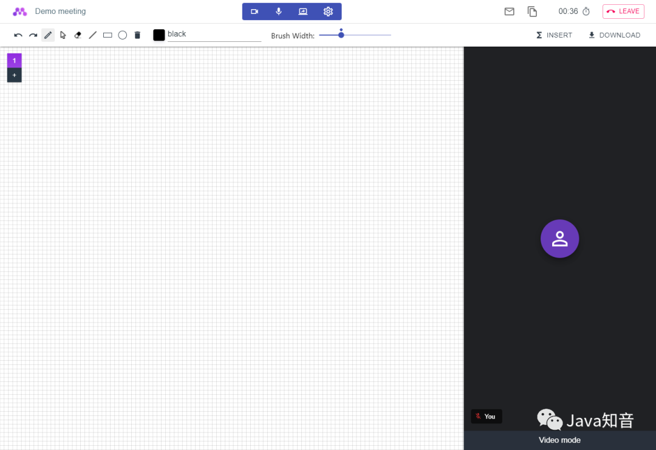Click the color name field showing black

pos(214,34)
